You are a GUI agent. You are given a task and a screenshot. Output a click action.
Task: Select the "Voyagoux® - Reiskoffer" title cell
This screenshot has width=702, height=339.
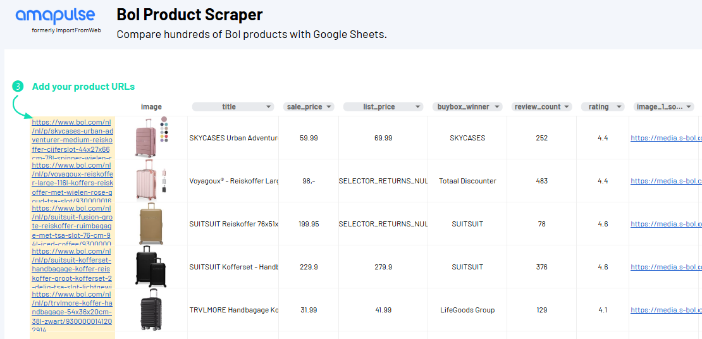tap(233, 181)
